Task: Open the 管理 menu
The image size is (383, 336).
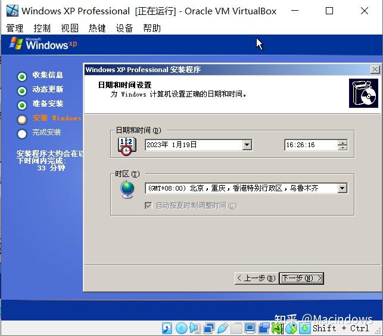Action: [x=15, y=28]
